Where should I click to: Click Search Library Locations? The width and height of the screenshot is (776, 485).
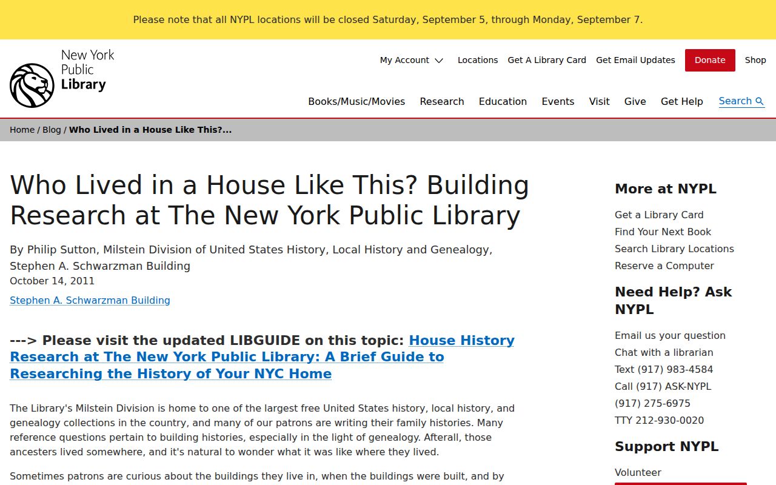674,249
